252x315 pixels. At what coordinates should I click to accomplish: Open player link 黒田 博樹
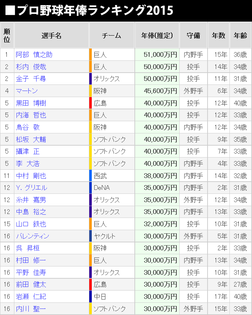coord(31,103)
